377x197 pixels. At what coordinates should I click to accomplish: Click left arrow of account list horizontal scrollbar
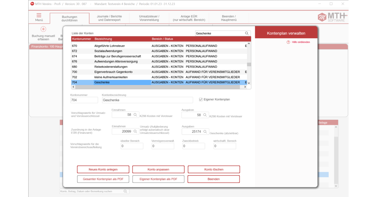(73, 87)
